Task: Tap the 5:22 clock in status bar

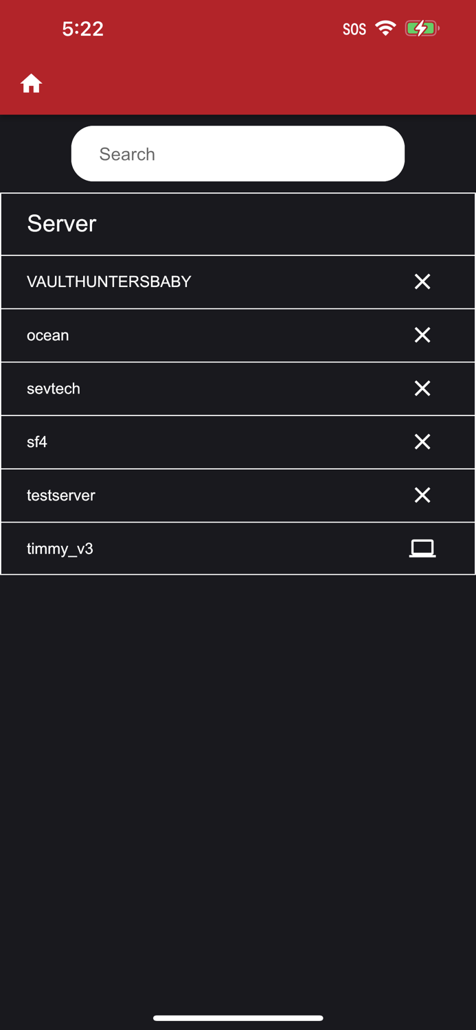Action: [x=82, y=29]
